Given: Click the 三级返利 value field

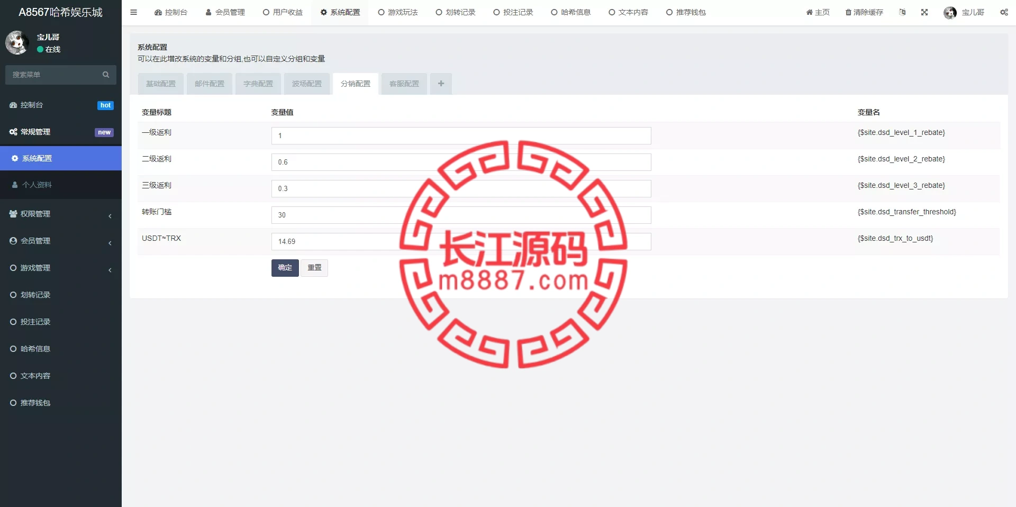Looking at the screenshot, I should [x=461, y=188].
